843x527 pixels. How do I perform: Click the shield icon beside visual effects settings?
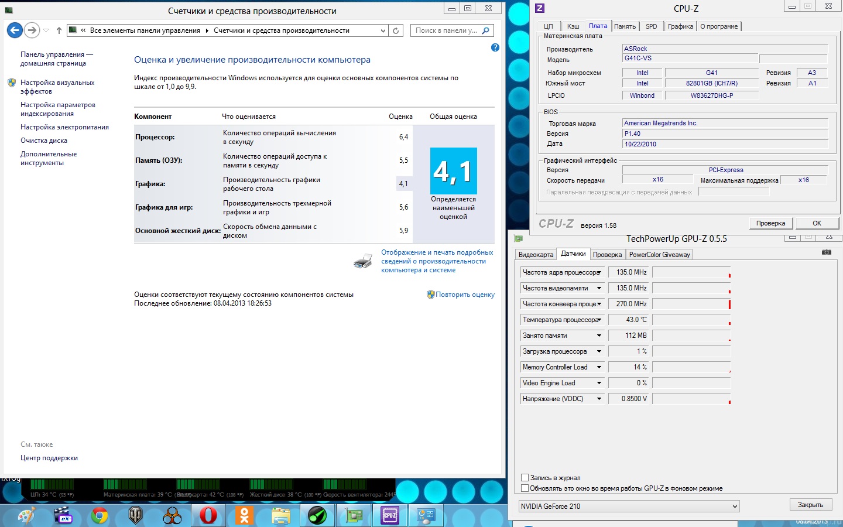12,83
